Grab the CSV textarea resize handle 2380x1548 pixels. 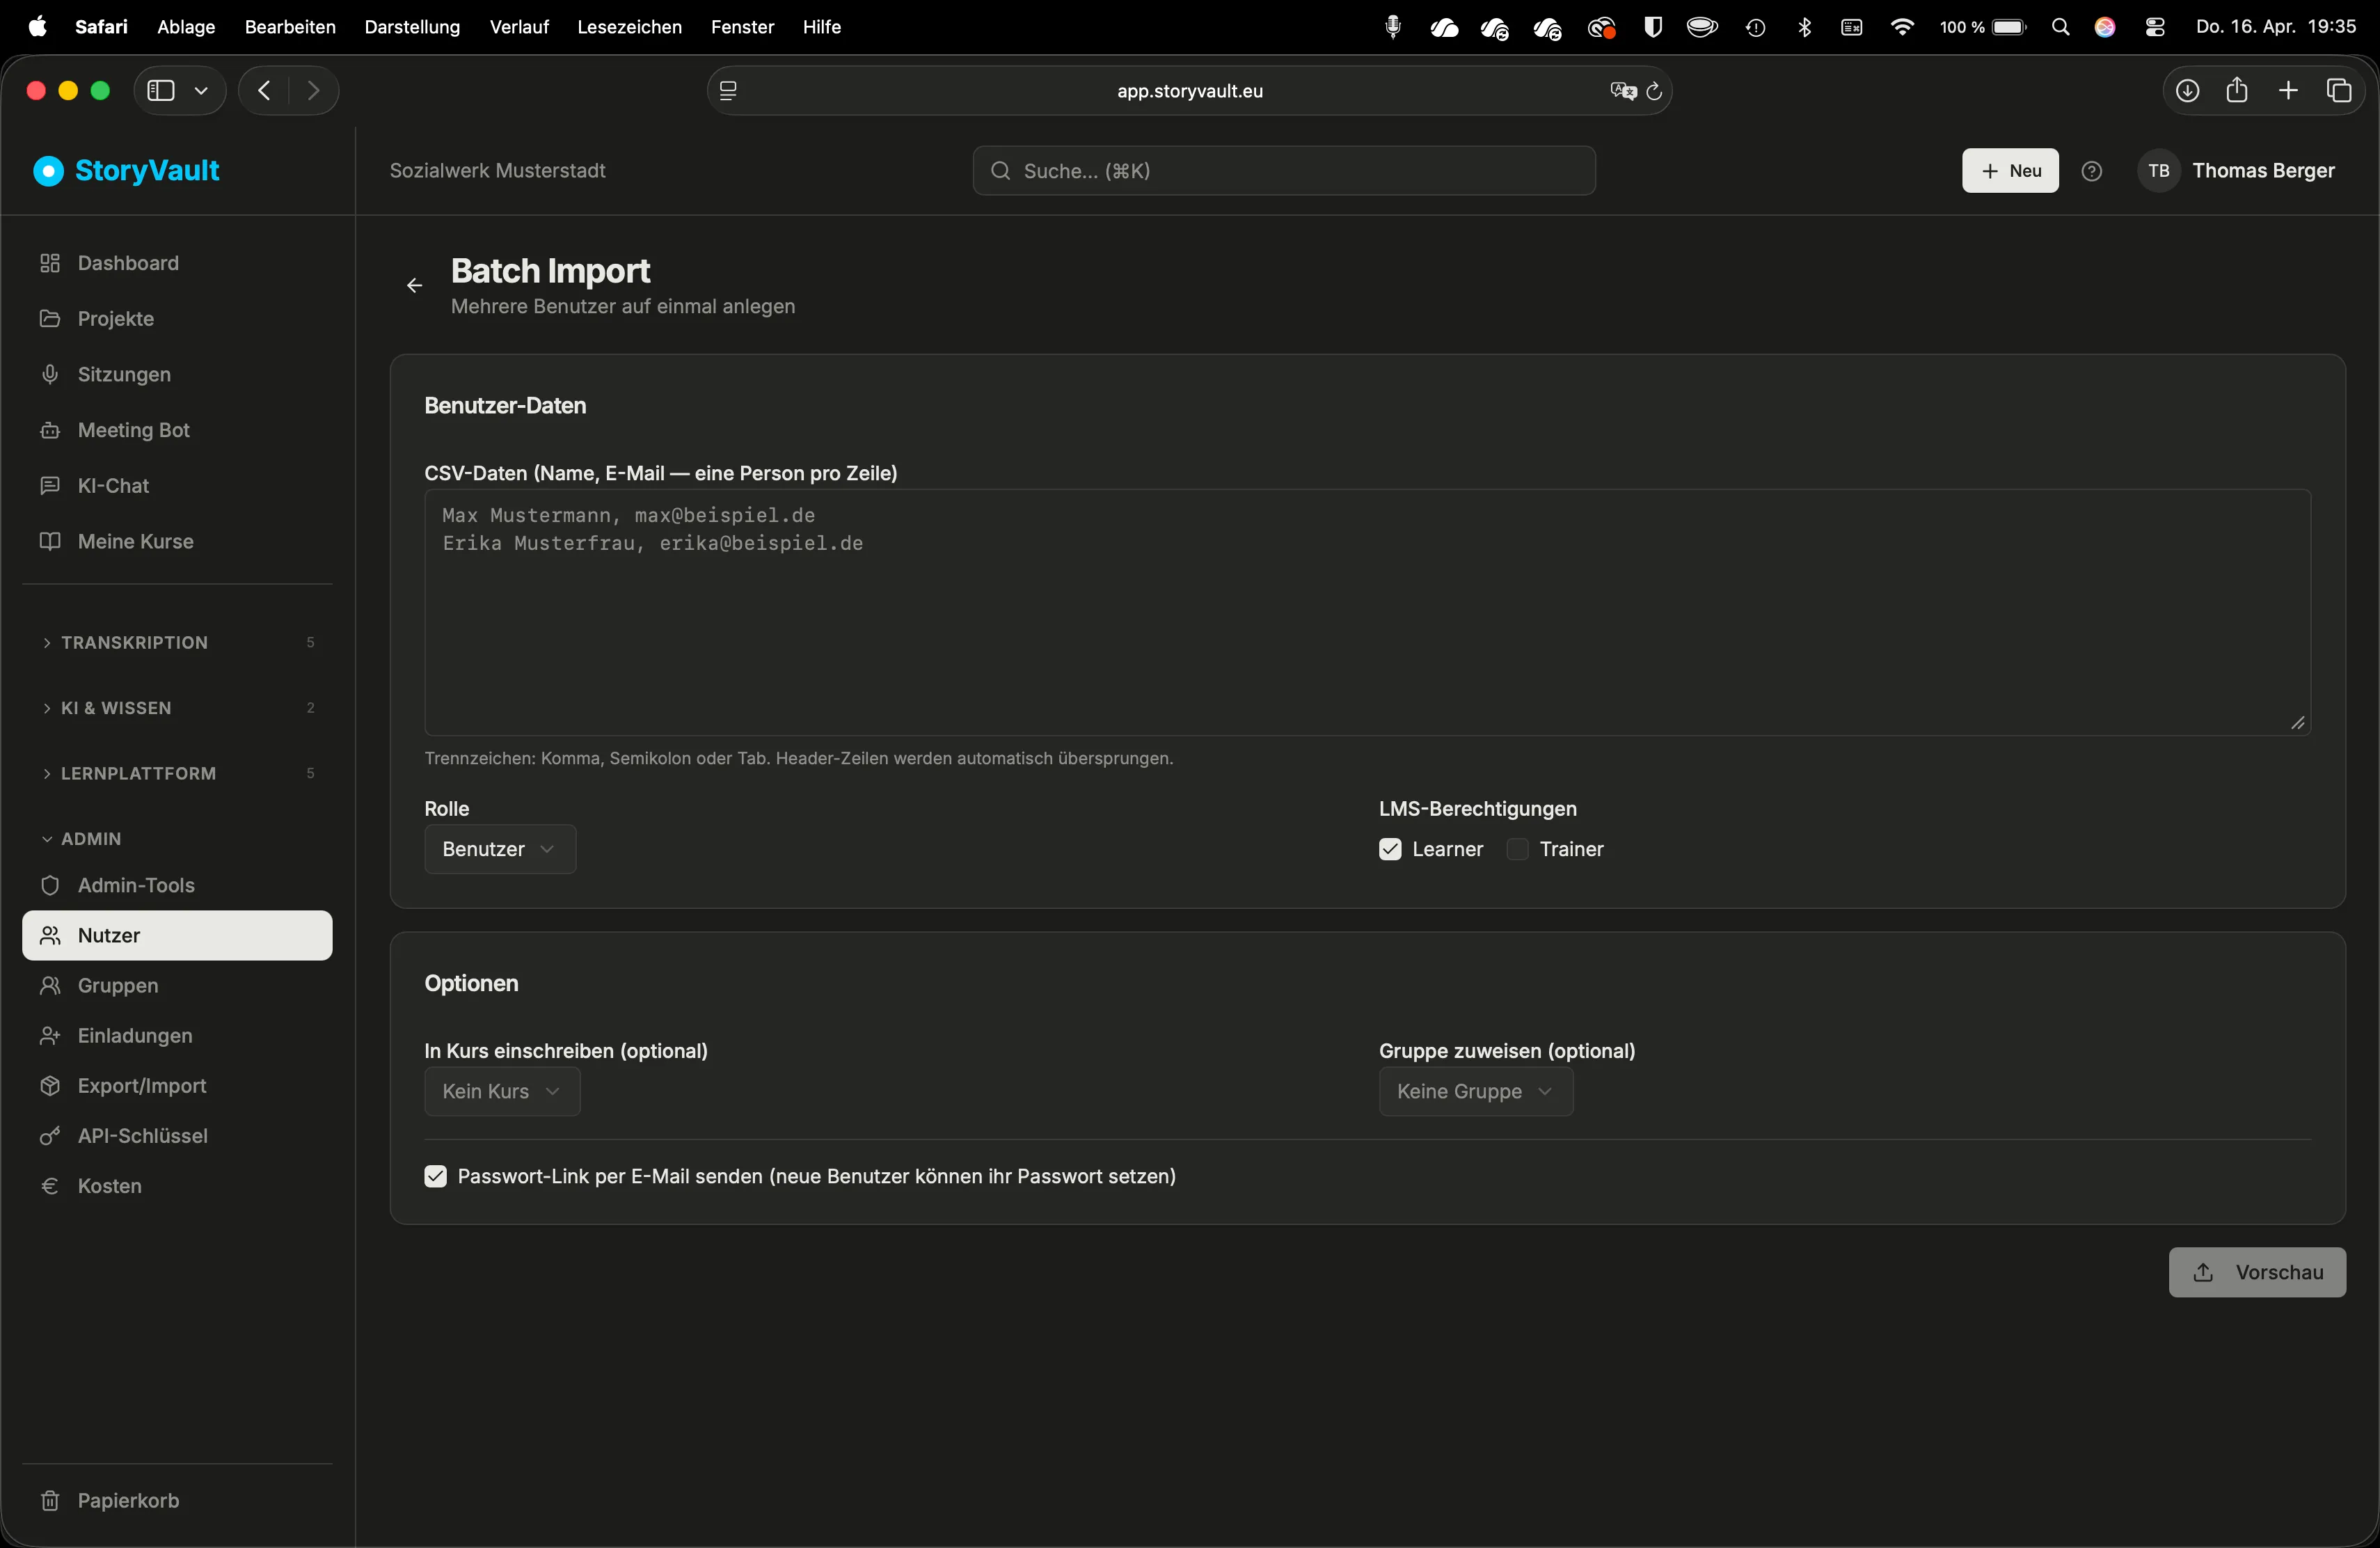tap(2298, 723)
